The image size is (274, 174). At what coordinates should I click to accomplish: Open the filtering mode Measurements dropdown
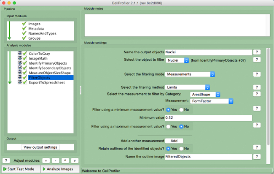point(190,74)
